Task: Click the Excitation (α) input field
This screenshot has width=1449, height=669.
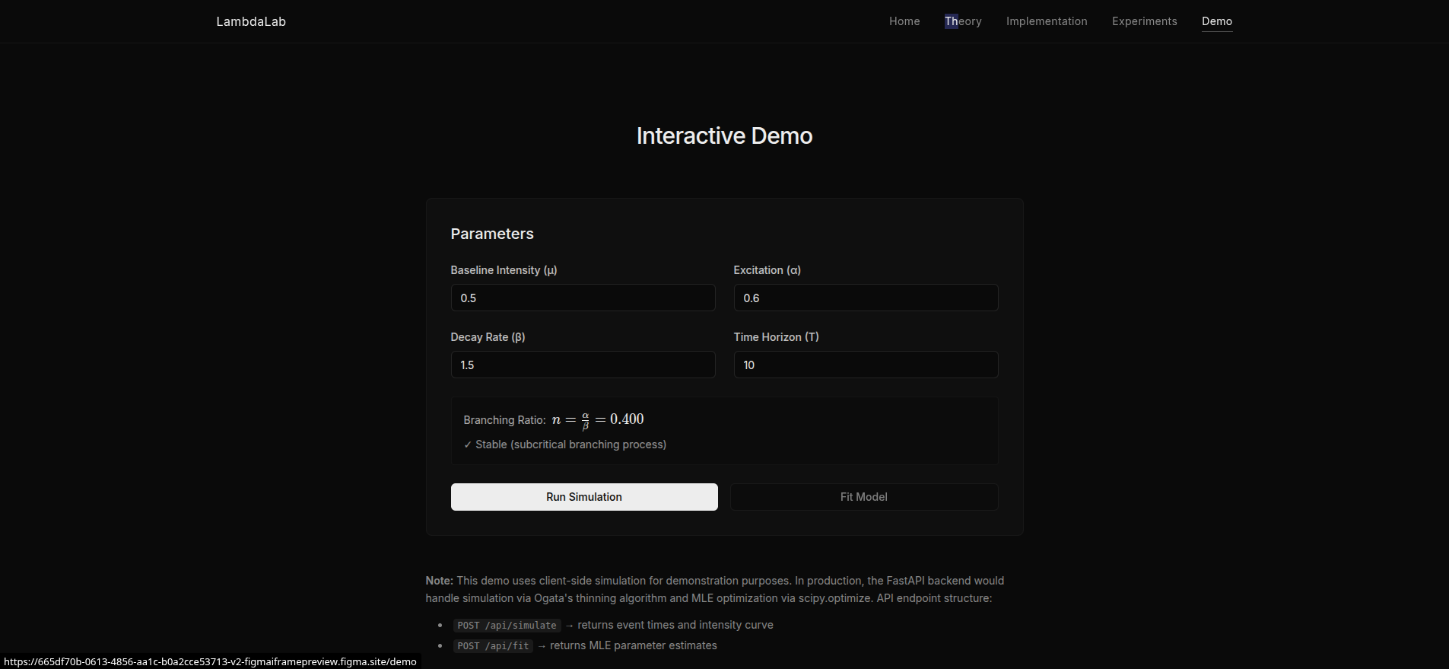Action: (866, 298)
